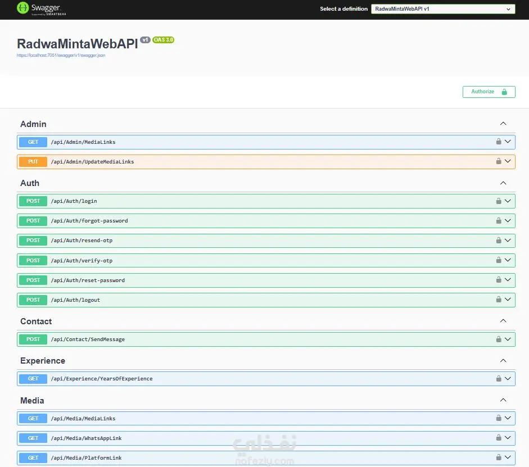Expand PUT /api/Admin/UpdateMediaLinks using its arrow
The height and width of the screenshot is (467, 529).
pyautogui.click(x=508, y=161)
